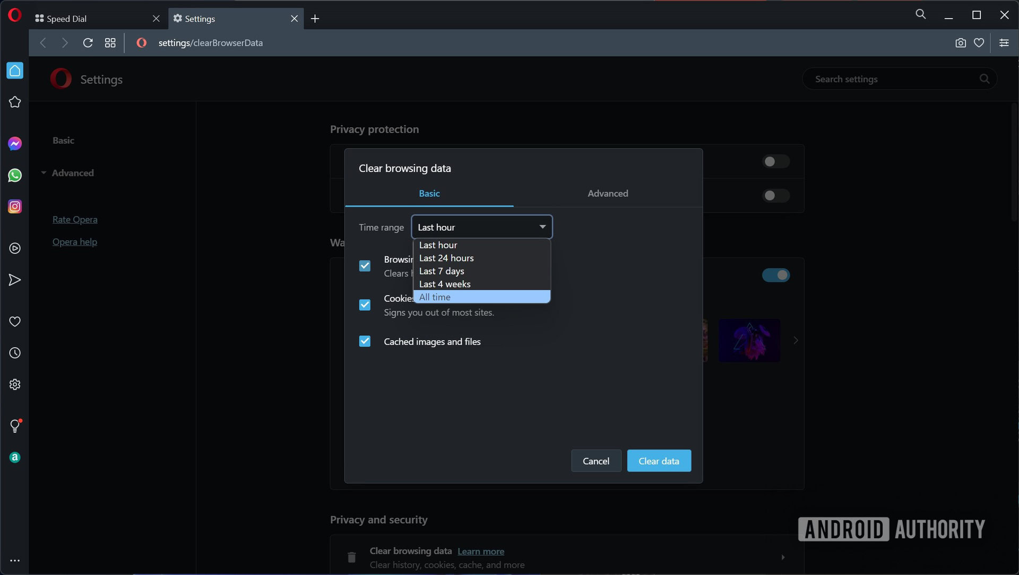This screenshot has width=1019, height=575.
Task: Open the Easy setup sliders icon
Action: pyautogui.click(x=1004, y=43)
